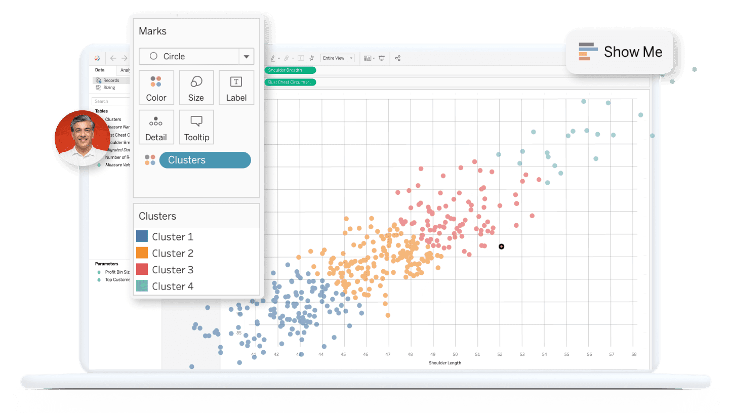Image resolution: width=732 pixels, height=413 pixels.
Task: Click hash icon beside Measure Values
Action: click(99, 165)
